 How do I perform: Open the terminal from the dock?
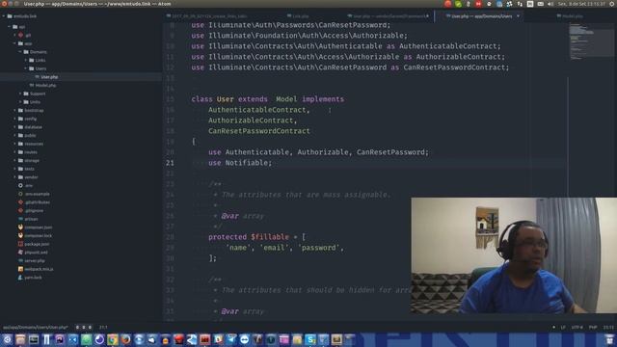[x=33, y=339]
